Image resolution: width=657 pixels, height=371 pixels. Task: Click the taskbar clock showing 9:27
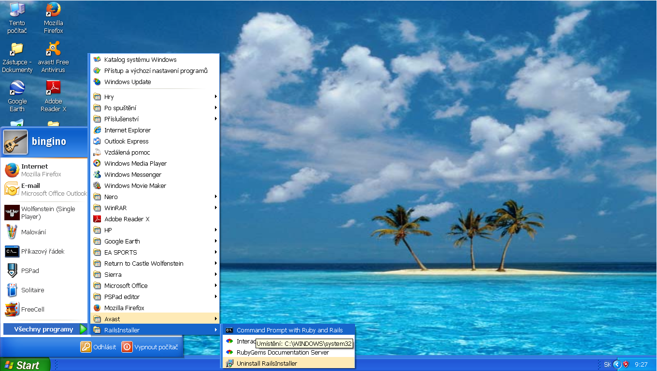(641, 364)
